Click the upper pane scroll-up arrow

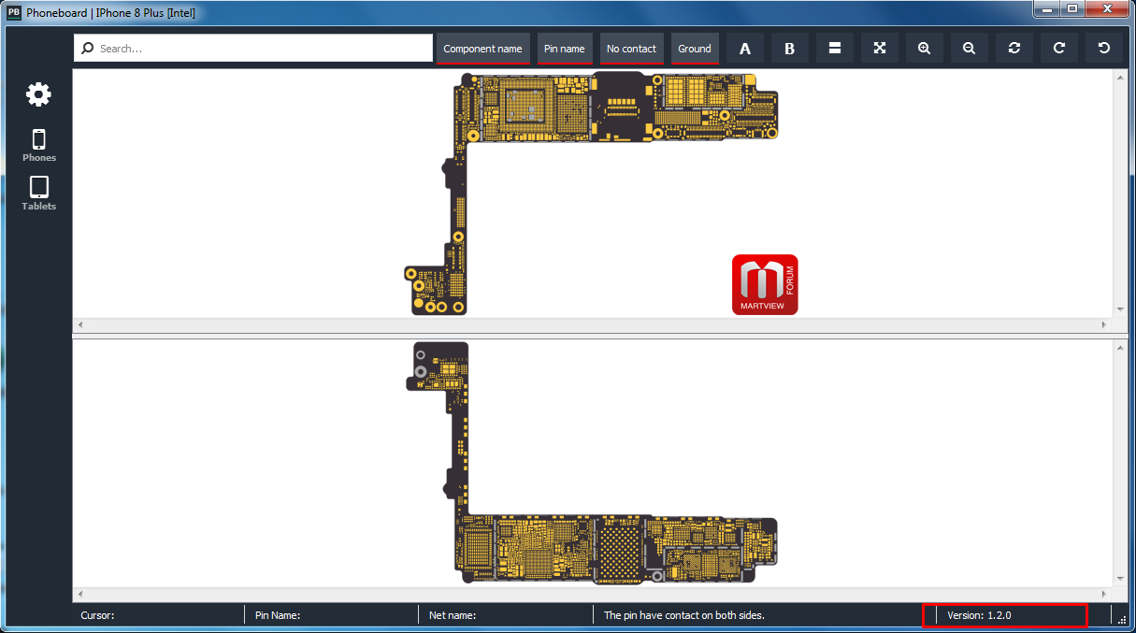tap(1120, 77)
